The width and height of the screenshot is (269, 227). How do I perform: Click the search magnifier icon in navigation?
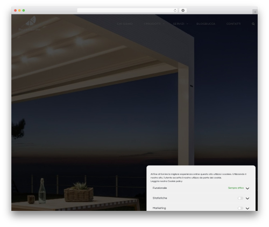tap(253, 24)
